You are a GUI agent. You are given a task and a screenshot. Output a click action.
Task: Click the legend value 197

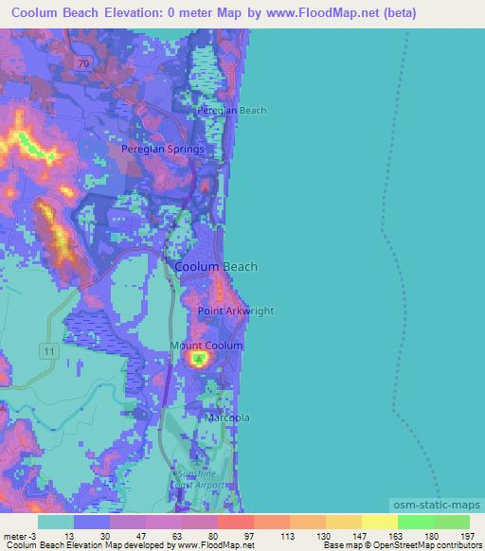[x=467, y=537]
